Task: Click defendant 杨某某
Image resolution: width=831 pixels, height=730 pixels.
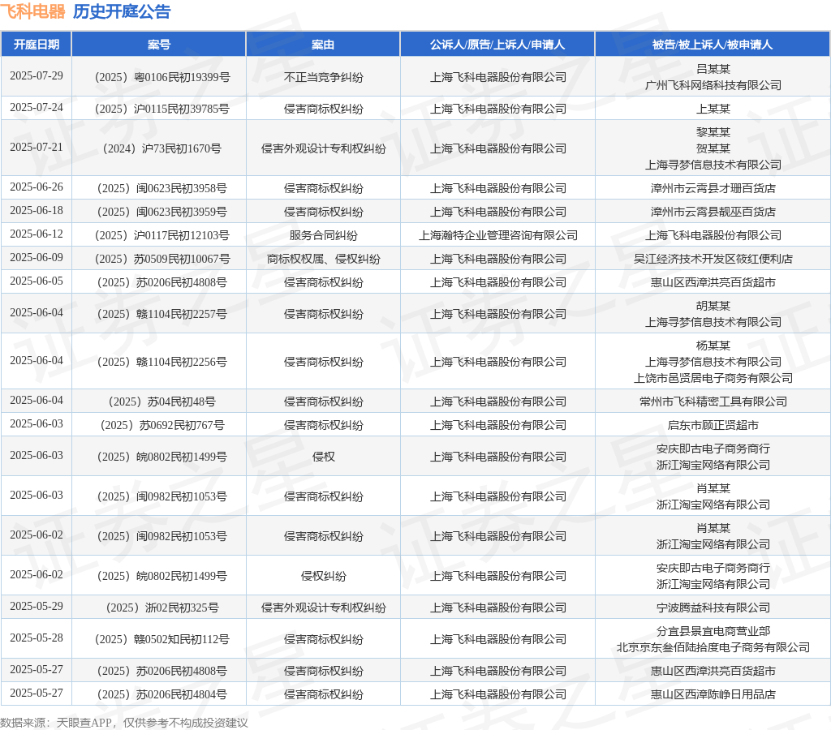Action: 713,346
